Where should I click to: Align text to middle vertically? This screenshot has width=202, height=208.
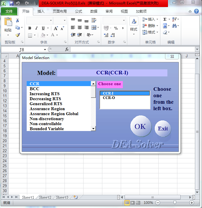point(80,20)
